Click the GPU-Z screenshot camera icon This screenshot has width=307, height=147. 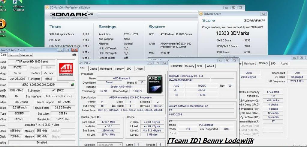pos(74,55)
